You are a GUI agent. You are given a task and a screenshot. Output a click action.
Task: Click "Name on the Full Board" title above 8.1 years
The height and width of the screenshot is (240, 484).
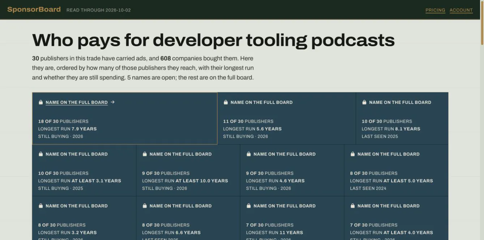[x=400, y=102]
